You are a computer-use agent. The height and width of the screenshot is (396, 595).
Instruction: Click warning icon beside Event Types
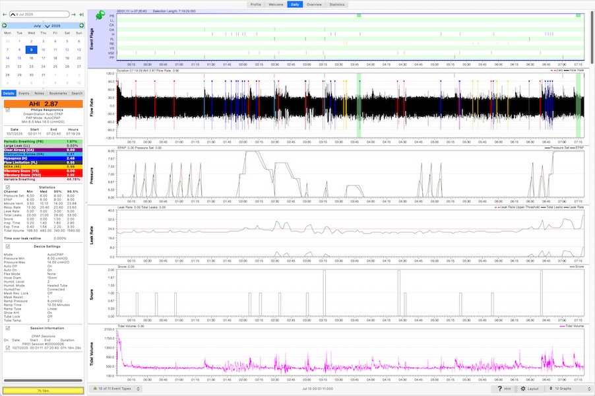(95, 388)
